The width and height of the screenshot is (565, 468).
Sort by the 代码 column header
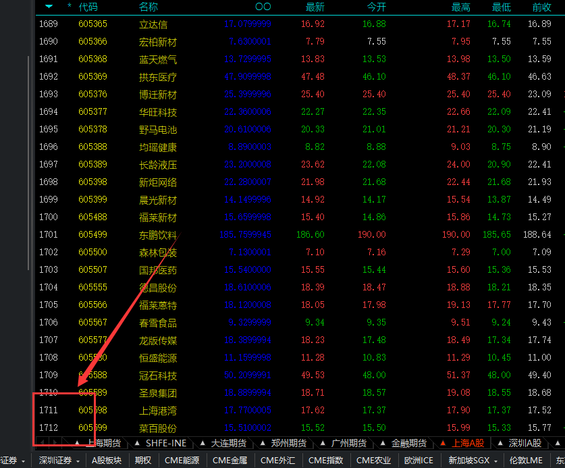[x=88, y=7]
